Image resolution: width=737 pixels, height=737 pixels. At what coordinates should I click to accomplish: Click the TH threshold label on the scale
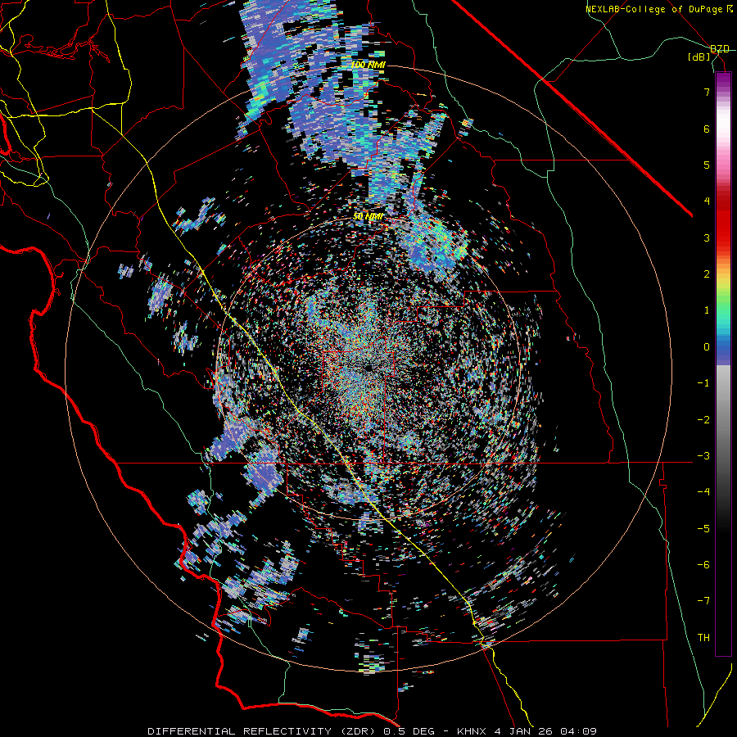click(x=703, y=638)
